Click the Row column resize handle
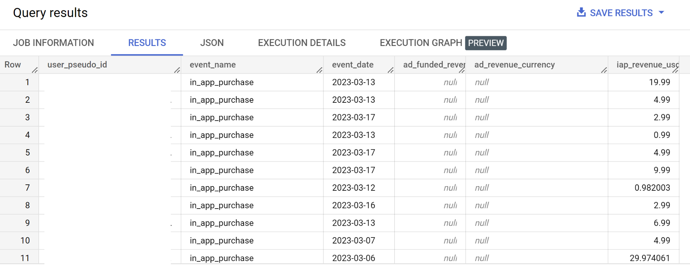 click(x=35, y=70)
